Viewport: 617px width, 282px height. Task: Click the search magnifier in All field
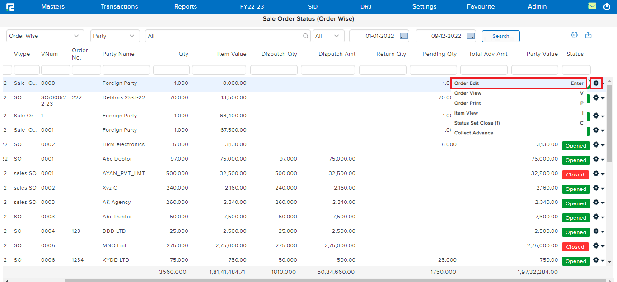(306, 36)
